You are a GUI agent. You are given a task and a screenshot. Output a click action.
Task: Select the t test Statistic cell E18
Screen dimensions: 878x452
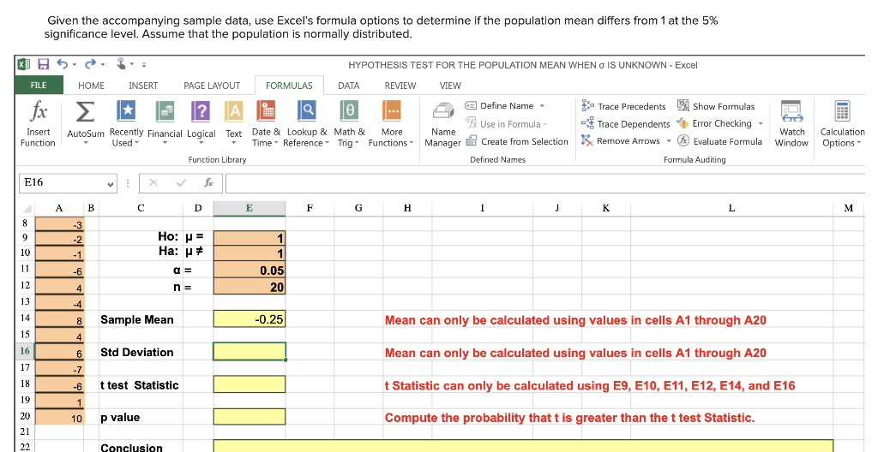tap(250, 384)
